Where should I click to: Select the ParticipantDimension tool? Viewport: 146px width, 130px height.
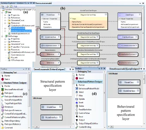pos(12,110)
